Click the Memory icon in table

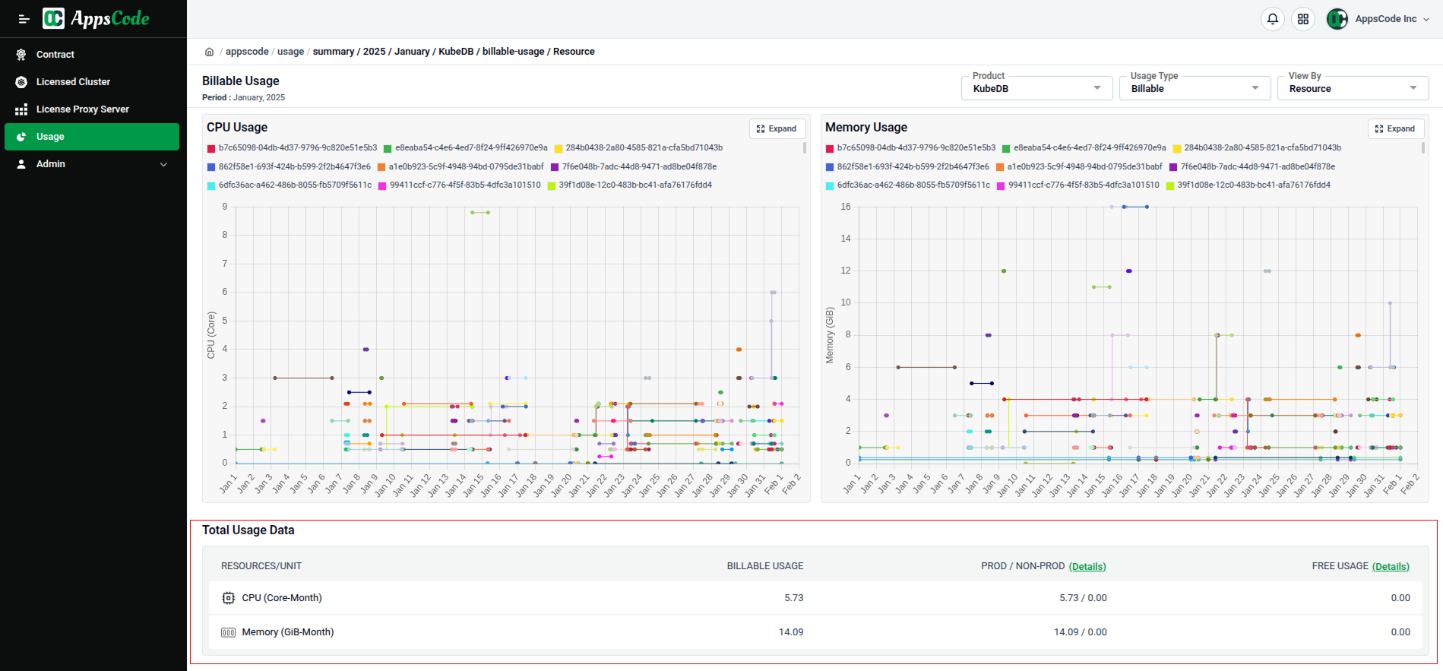point(228,632)
